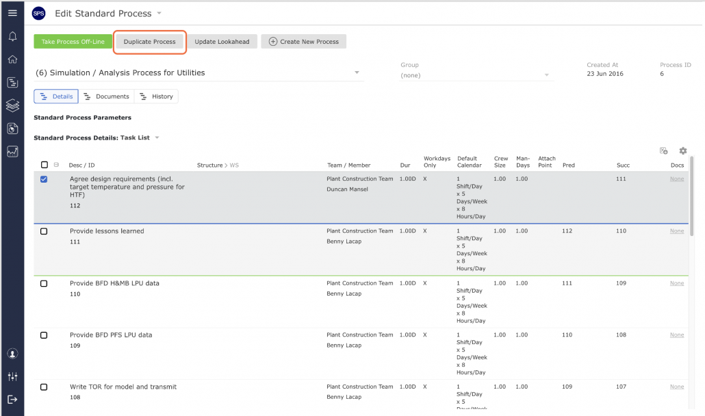Image resolution: width=705 pixels, height=416 pixels.
Task: Expand the Task List view dropdown arrow
Action: tap(157, 138)
